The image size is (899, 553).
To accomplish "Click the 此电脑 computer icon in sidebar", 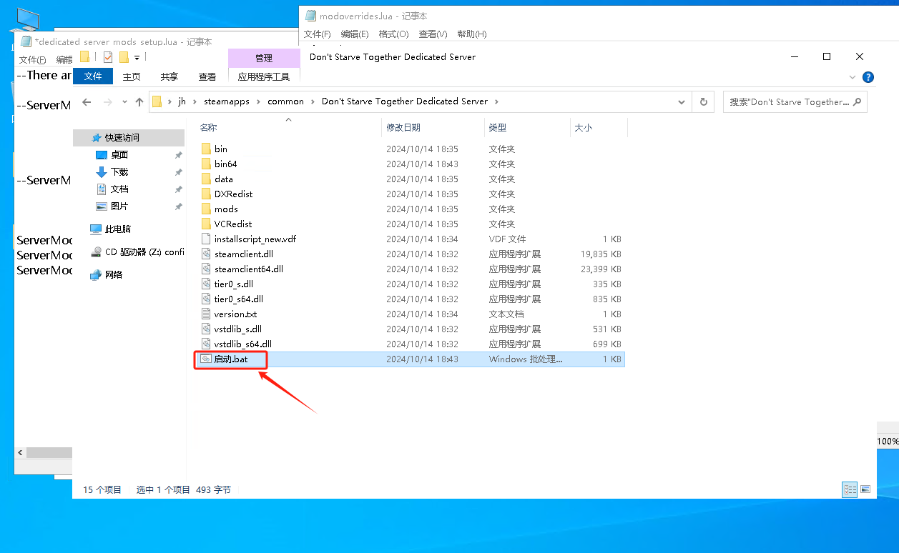I will 96,229.
